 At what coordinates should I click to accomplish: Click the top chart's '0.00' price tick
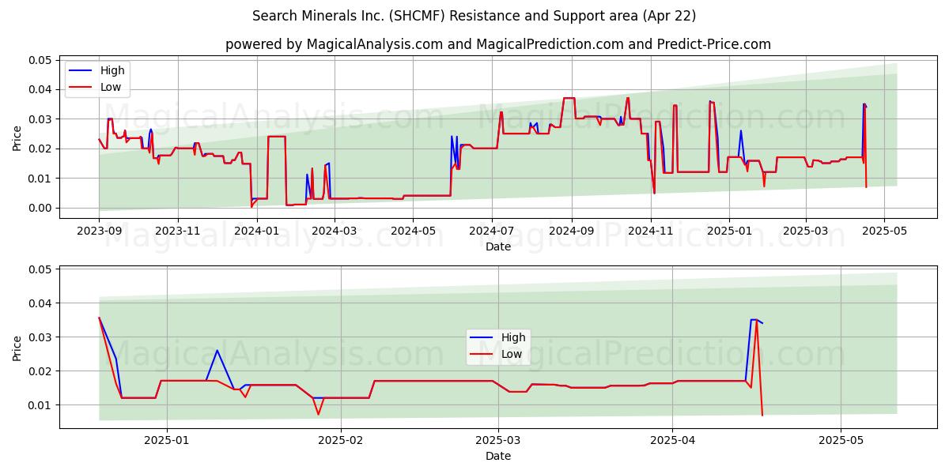coord(40,208)
